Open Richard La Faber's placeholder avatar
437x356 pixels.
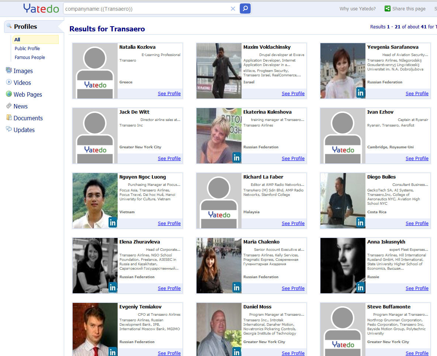tap(219, 201)
